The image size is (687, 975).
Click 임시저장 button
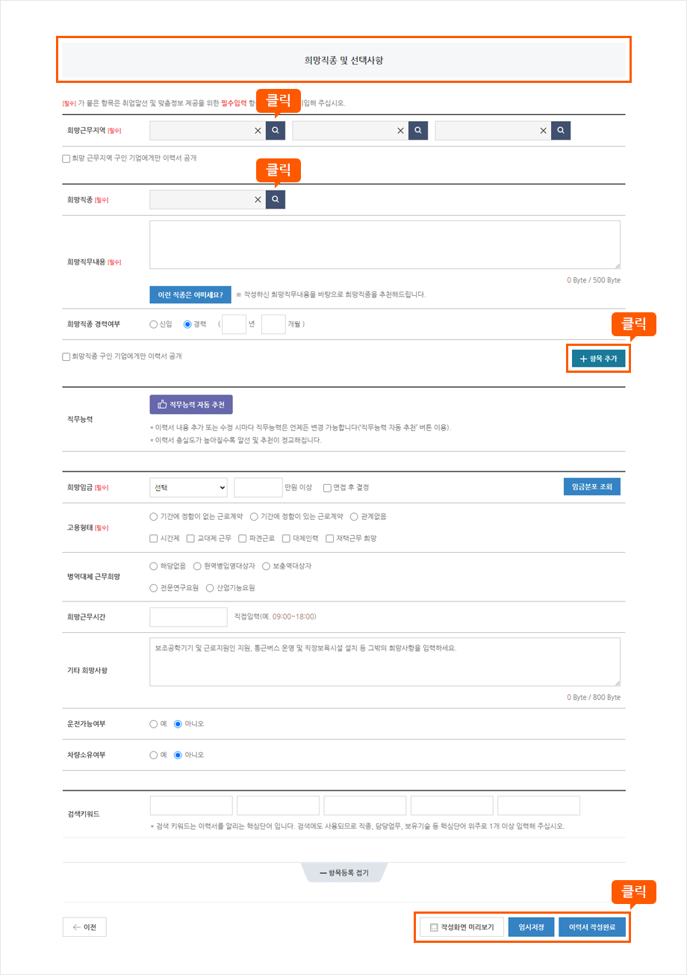[x=531, y=927]
